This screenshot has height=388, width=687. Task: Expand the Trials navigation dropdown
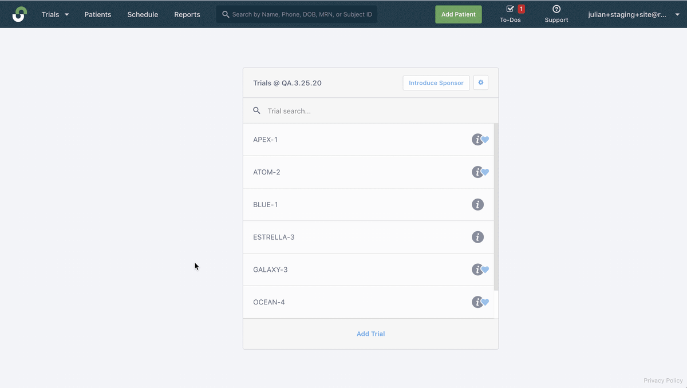(54, 14)
